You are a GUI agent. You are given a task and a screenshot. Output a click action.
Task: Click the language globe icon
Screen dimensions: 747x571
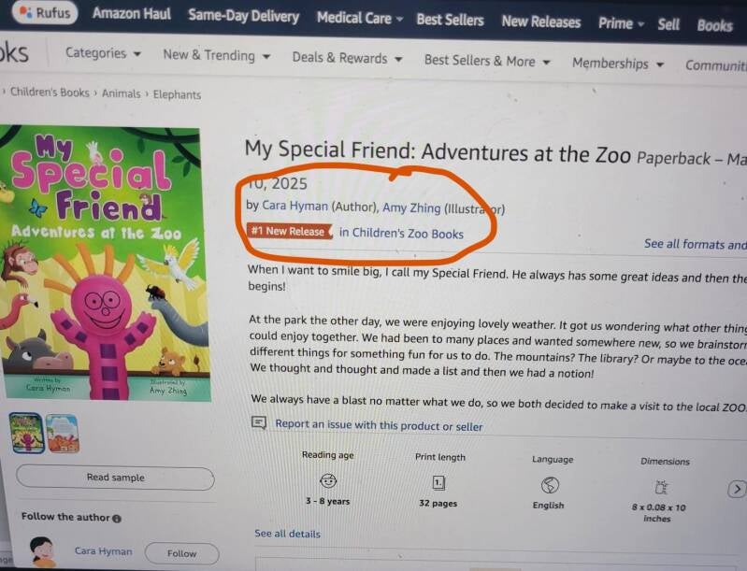tap(549, 485)
